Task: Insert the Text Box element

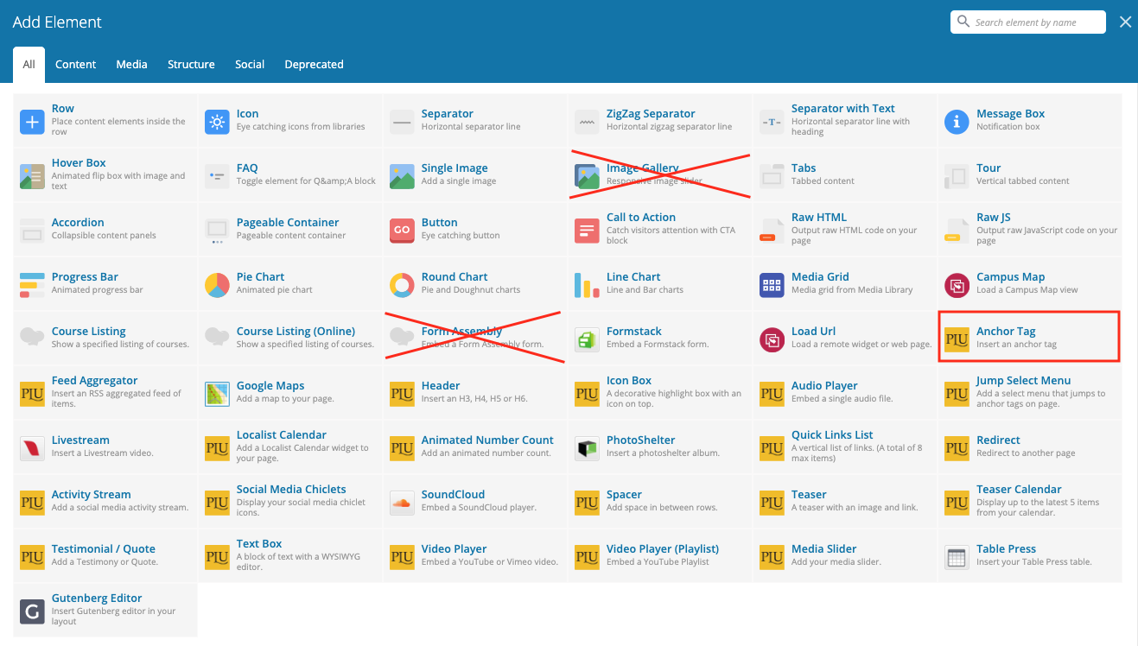Action: tap(290, 557)
